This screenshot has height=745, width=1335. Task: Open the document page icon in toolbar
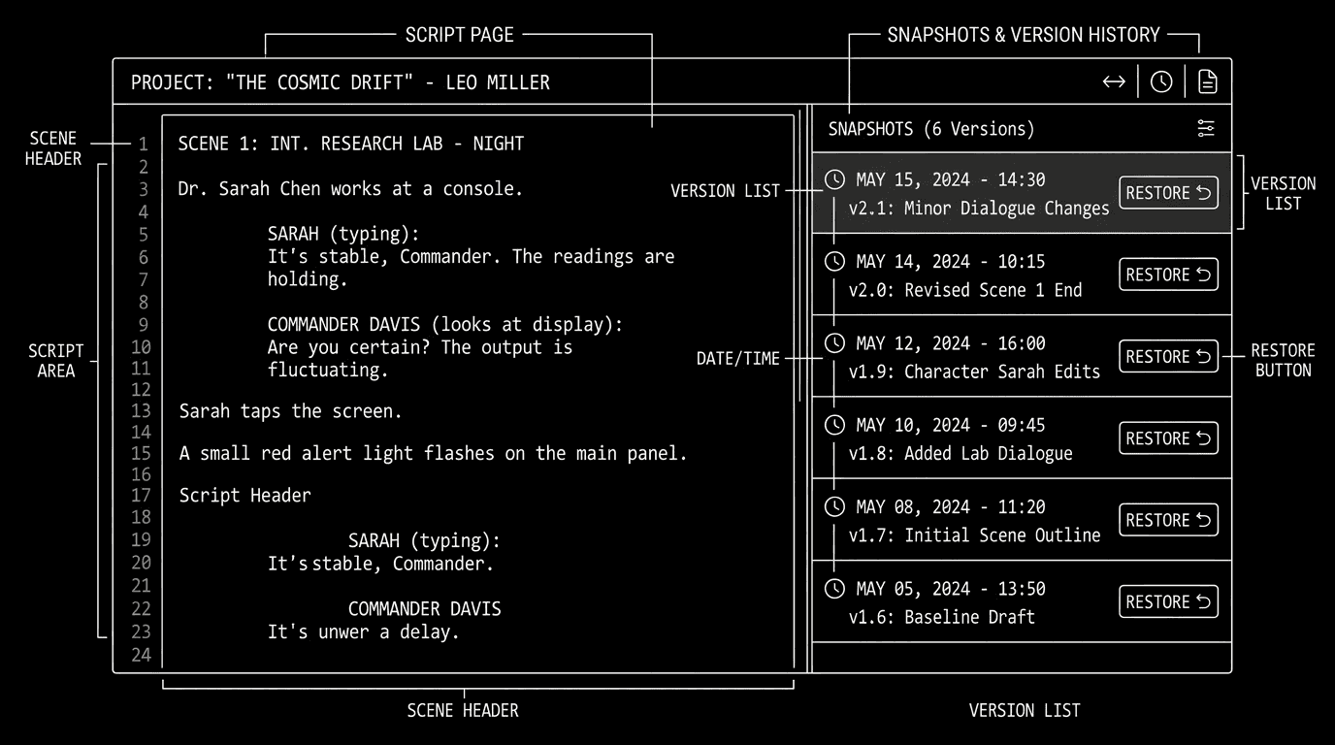(1206, 81)
